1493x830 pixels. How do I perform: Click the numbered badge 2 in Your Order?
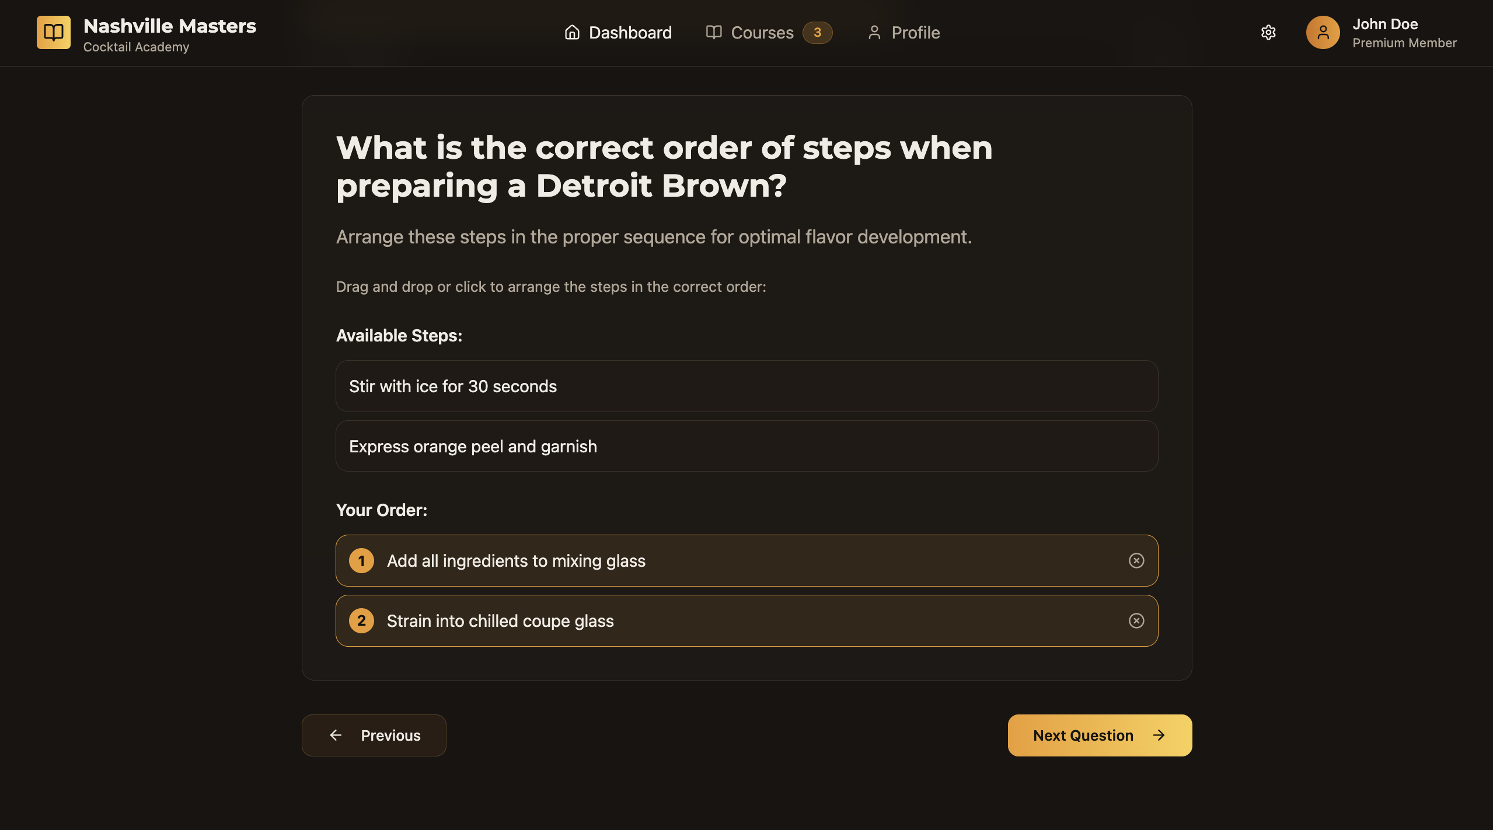point(361,620)
